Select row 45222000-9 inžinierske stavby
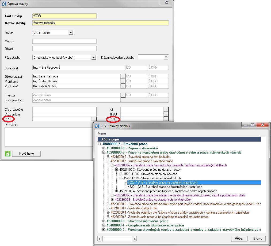271x246 pixels. pyautogui.click(x=180, y=195)
